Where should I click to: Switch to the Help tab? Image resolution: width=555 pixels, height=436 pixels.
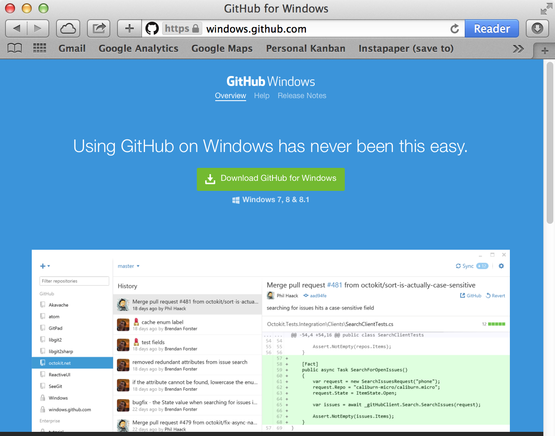click(262, 96)
